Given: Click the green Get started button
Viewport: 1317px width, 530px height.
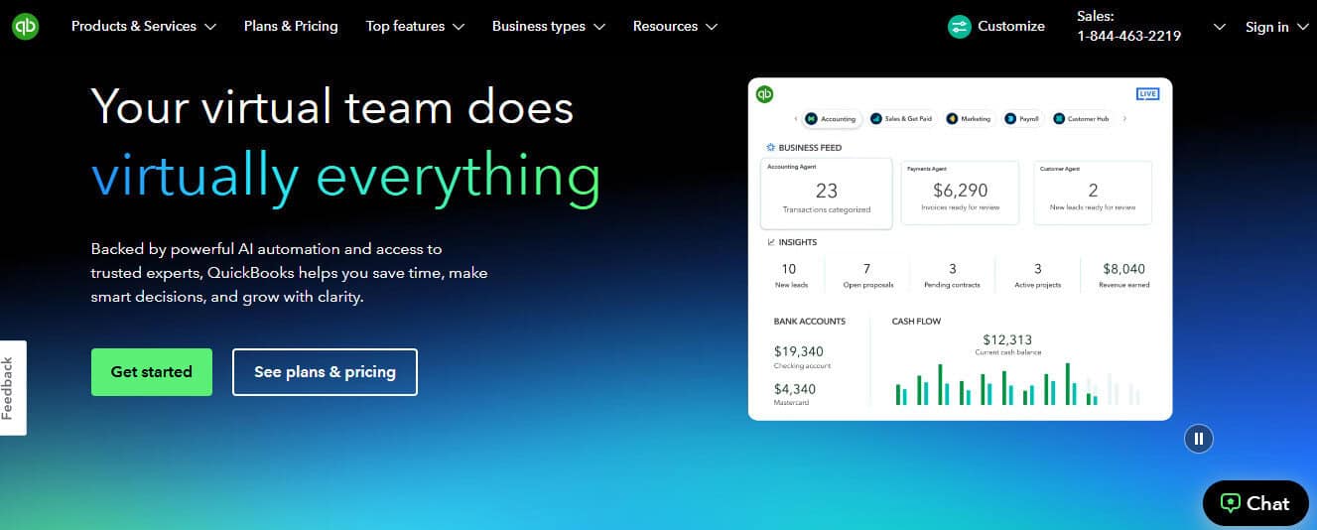Looking at the screenshot, I should coord(152,372).
